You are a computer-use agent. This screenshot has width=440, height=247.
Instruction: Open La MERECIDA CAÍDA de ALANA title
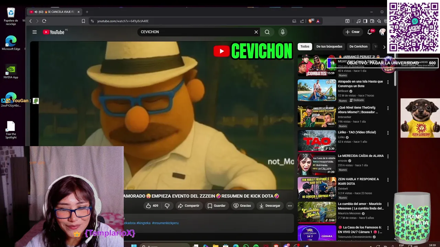(x=361, y=156)
